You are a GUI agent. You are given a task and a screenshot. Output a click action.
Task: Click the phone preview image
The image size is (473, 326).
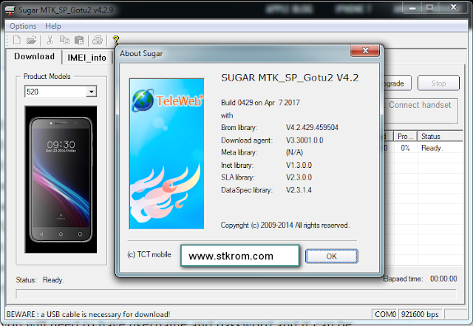tap(61, 180)
